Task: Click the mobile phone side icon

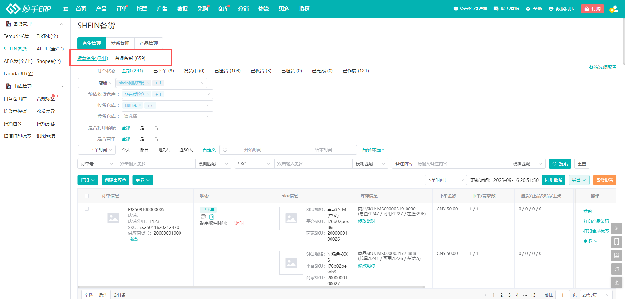Action: tap(616, 242)
